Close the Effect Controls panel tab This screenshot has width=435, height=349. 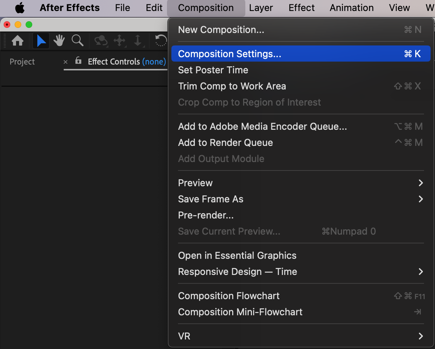point(66,62)
